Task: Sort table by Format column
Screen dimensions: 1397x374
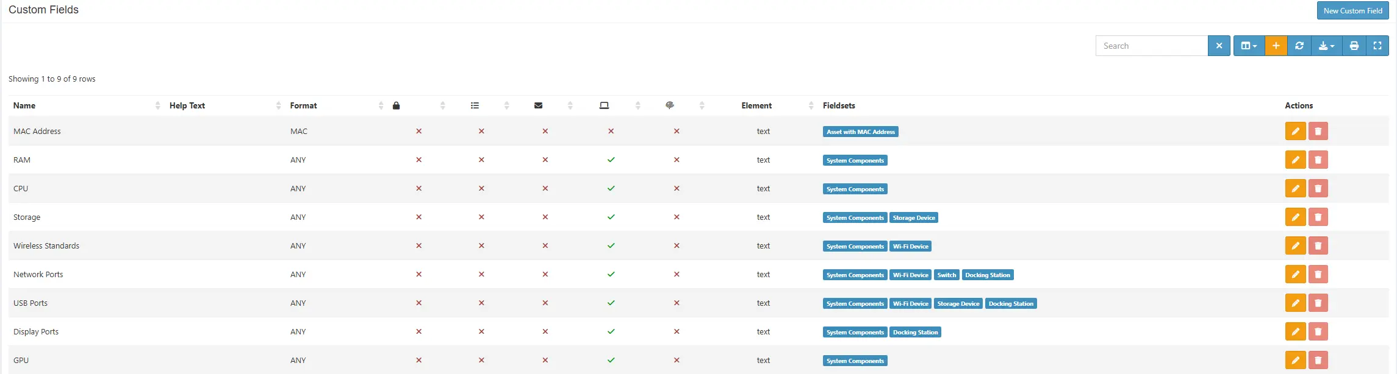Action: pyautogui.click(x=336, y=105)
